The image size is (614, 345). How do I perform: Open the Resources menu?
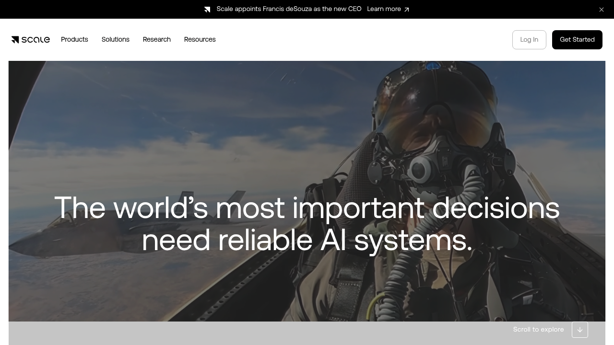point(200,39)
